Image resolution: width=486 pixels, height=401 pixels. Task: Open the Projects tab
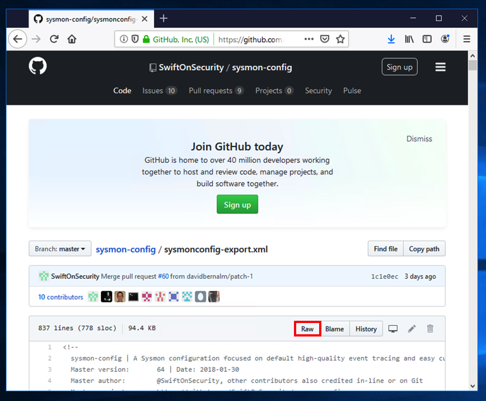click(274, 91)
